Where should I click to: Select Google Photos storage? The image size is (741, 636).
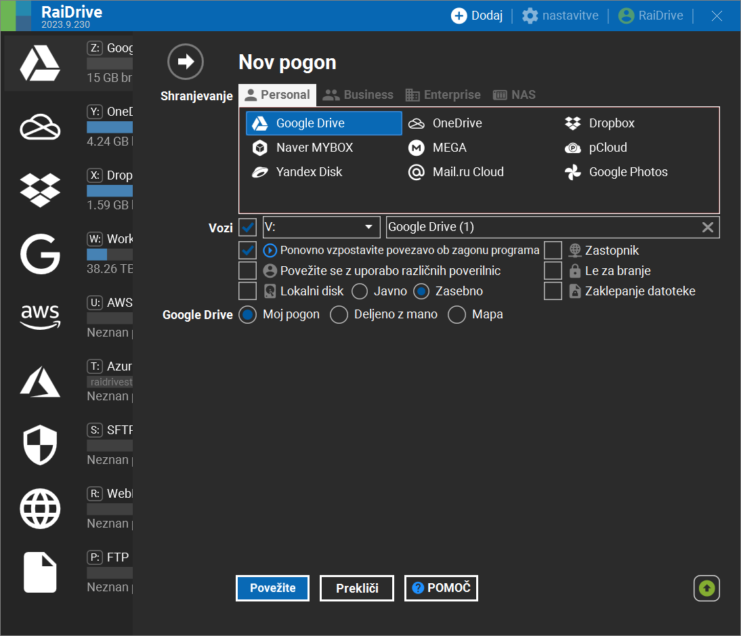636,172
